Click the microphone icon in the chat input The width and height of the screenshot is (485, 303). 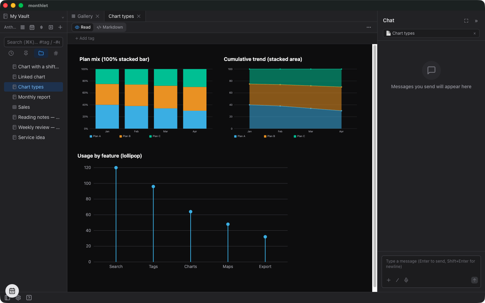406,280
